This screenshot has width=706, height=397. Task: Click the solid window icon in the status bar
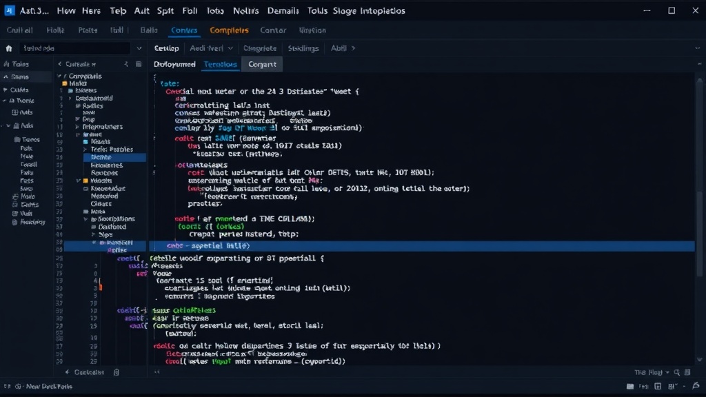(630, 386)
